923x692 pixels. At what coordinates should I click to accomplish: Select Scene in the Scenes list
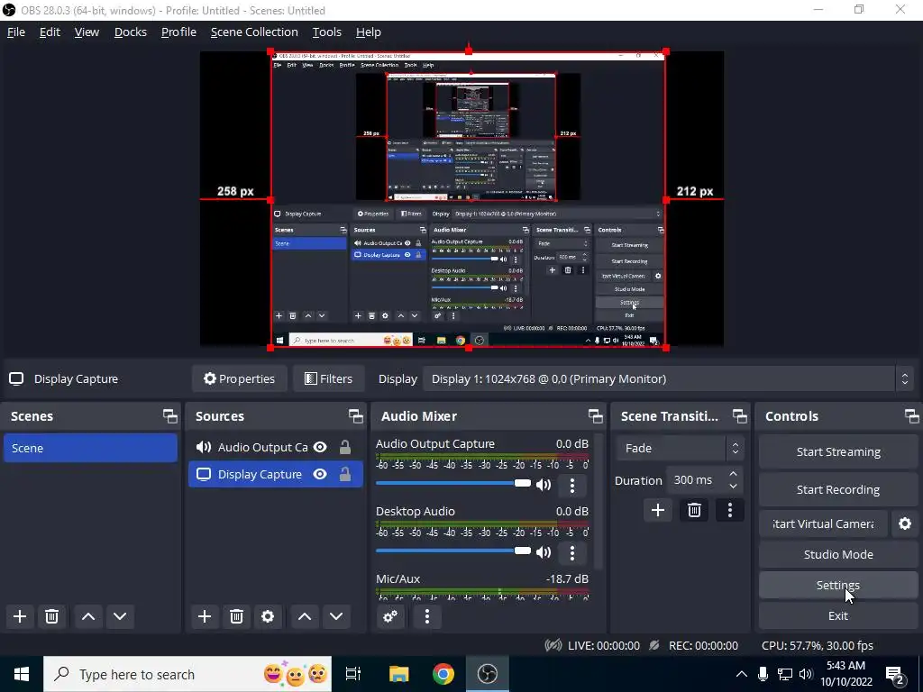[90, 448]
